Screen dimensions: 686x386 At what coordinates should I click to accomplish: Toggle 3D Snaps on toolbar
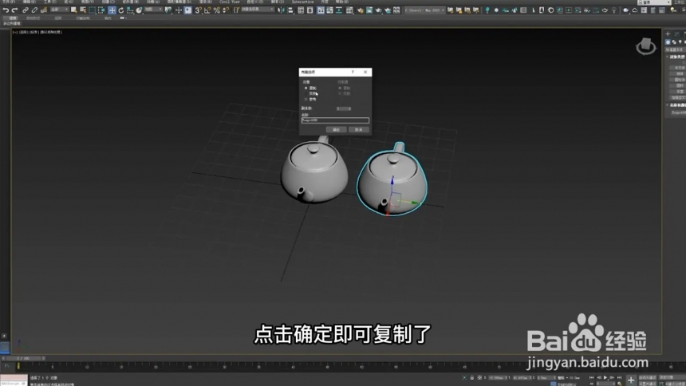198,10
